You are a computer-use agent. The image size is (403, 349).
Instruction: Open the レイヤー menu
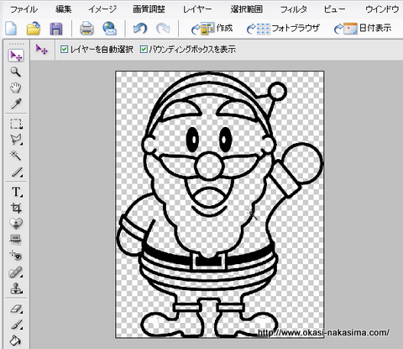pyautogui.click(x=197, y=9)
